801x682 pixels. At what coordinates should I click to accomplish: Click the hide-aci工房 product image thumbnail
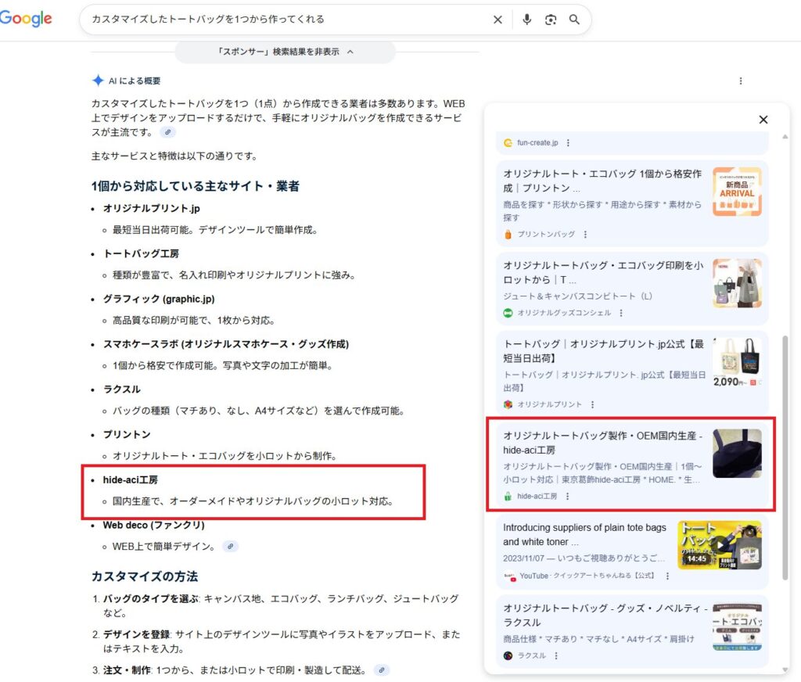(737, 452)
